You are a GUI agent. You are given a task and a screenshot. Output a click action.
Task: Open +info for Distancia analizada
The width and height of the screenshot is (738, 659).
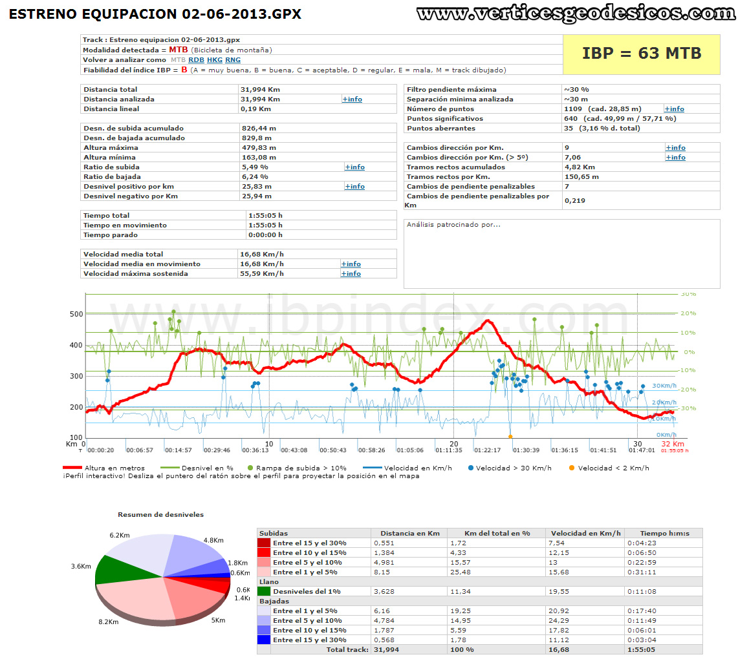(x=352, y=99)
